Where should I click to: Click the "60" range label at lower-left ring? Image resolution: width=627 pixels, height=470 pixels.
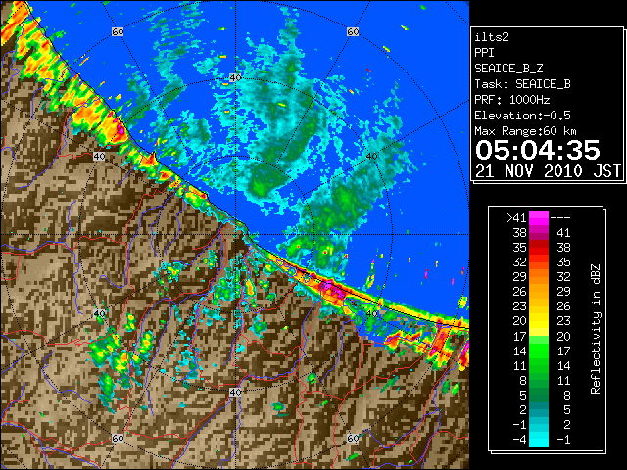click(118, 439)
